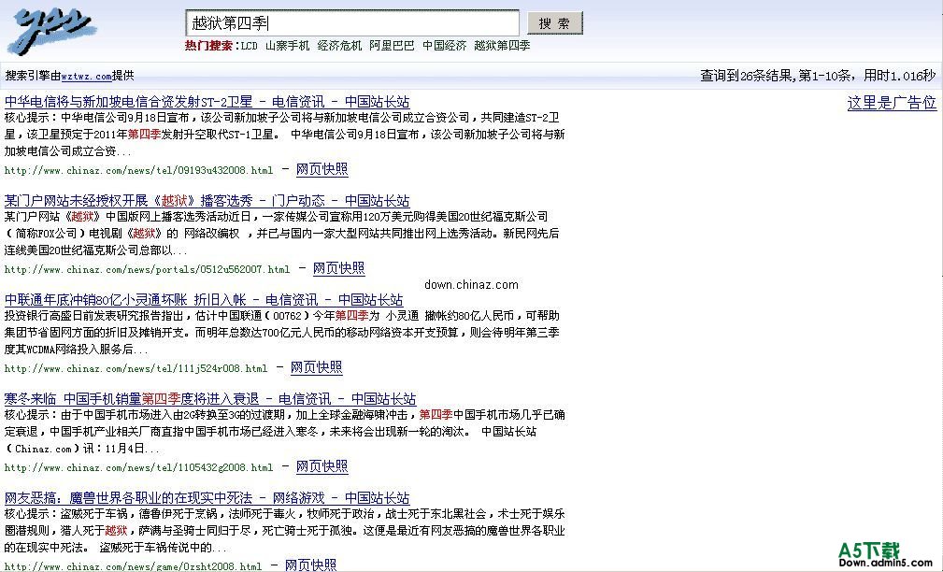This screenshot has width=943, height=572.
Task: Open the 山寨手机 hot search link
Action: pyautogui.click(x=287, y=45)
